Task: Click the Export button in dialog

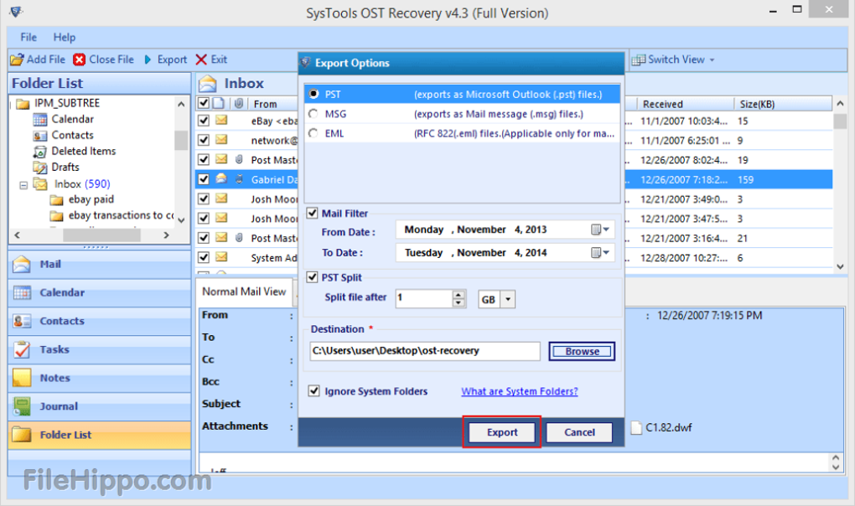Action: pyautogui.click(x=501, y=432)
